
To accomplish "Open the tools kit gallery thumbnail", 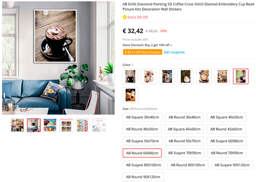I will 99,125.
